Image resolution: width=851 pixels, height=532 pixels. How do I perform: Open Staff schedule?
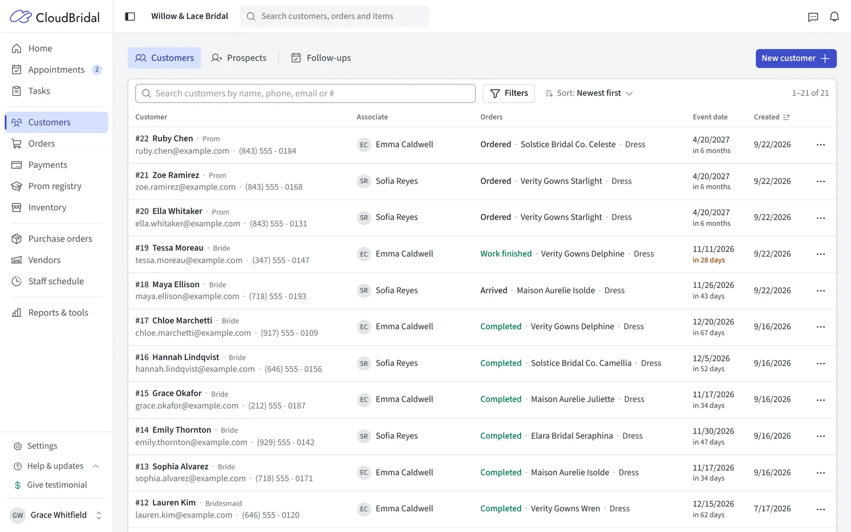click(56, 281)
